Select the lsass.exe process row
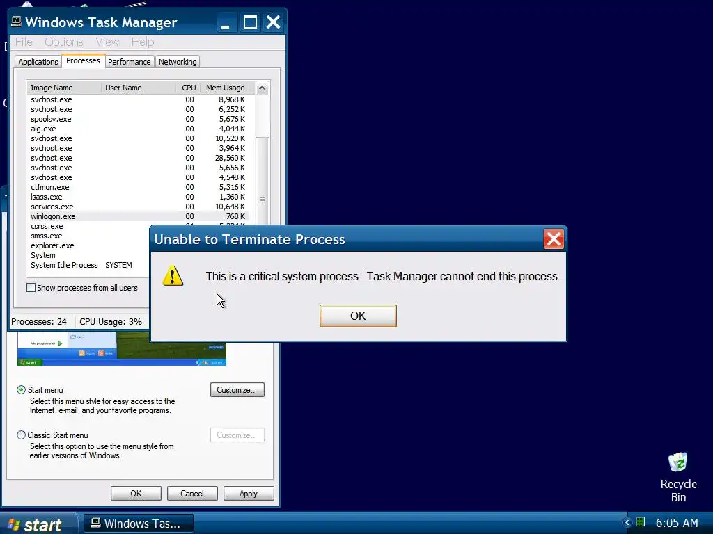The width and height of the screenshot is (713, 534). pyautogui.click(x=139, y=197)
